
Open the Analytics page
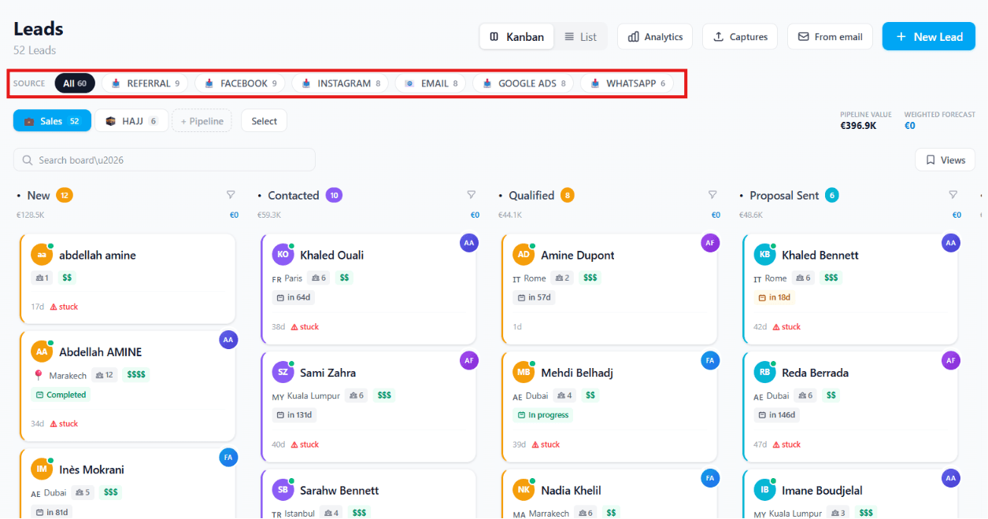655,37
